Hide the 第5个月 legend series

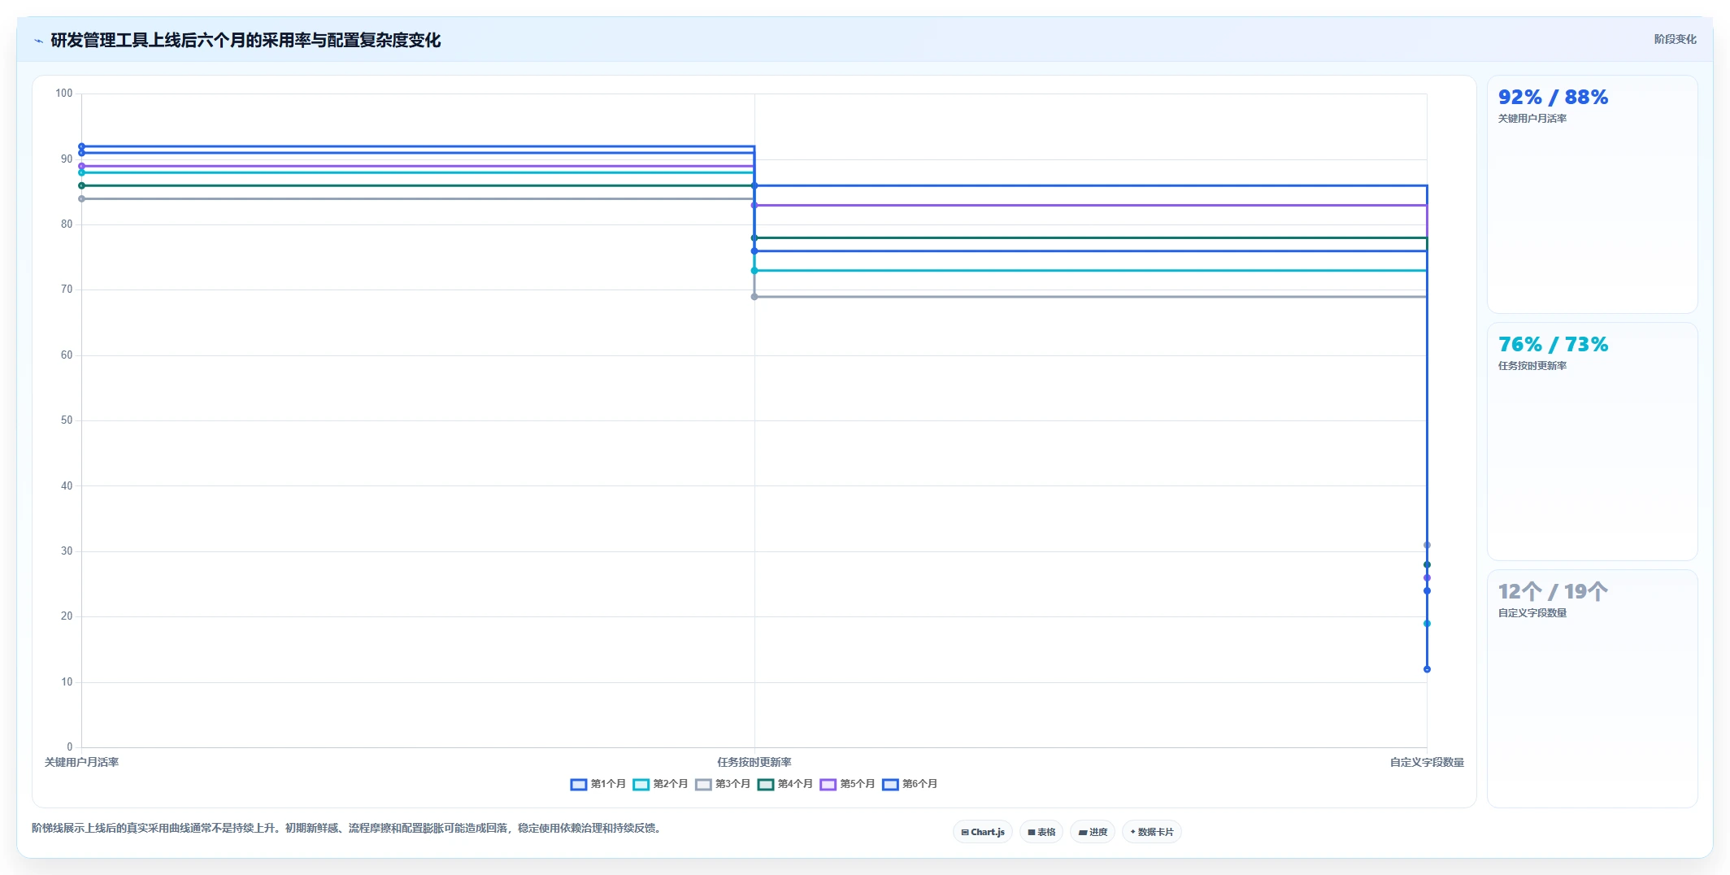coord(847,784)
